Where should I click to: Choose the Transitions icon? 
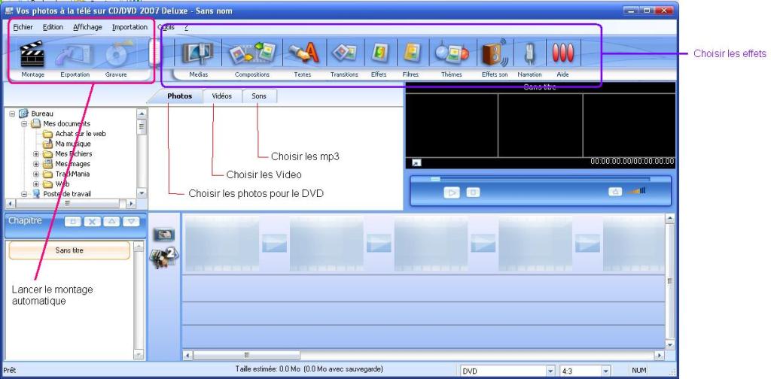pos(344,53)
